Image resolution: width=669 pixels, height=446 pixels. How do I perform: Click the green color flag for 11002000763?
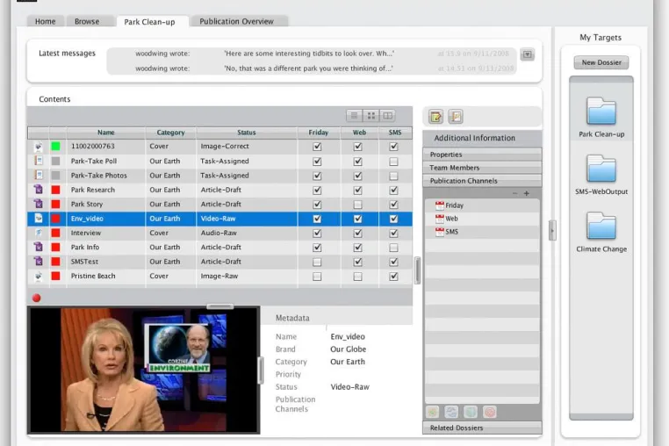coord(55,147)
